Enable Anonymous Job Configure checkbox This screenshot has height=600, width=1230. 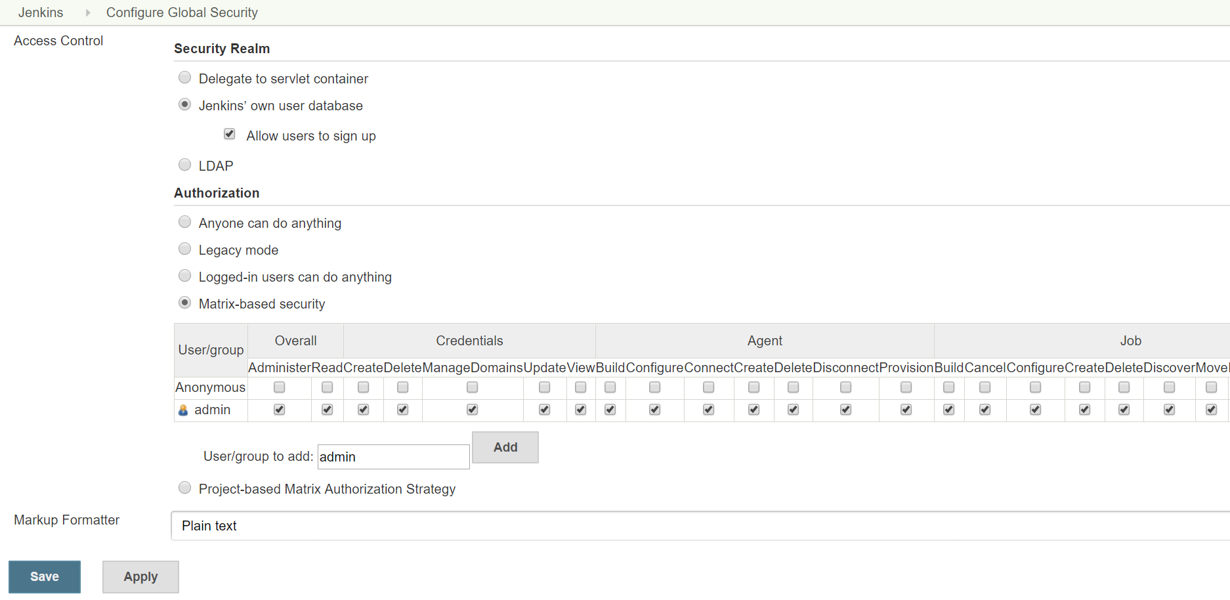point(1036,387)
